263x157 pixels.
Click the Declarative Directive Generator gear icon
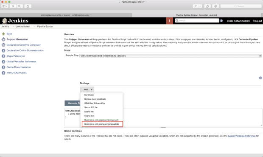click(3, 45)
